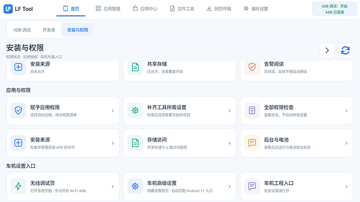Image resolution: width=360 pixels, height=202 pixels.
Task: Click the forward arrow button
Action: [x=327, y=50]
